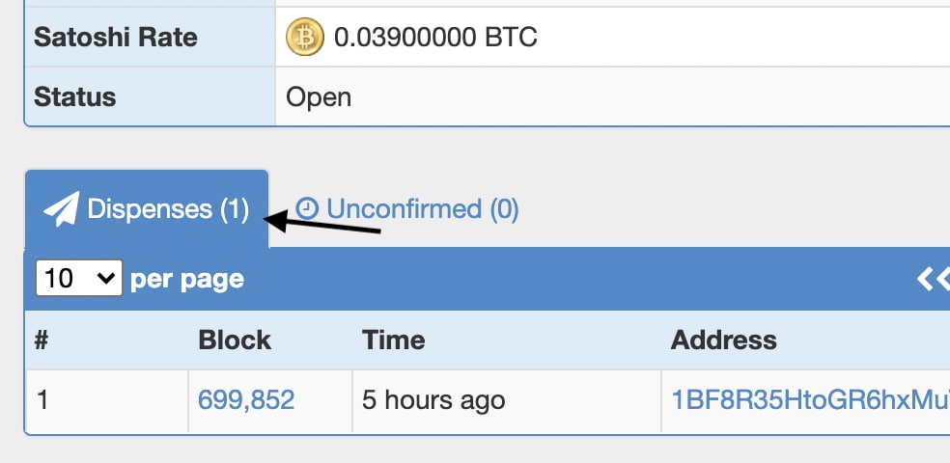950x463 pixels.
Task: Open address 1BF8R35HtoGR6hxMu link
Action: 810,400
